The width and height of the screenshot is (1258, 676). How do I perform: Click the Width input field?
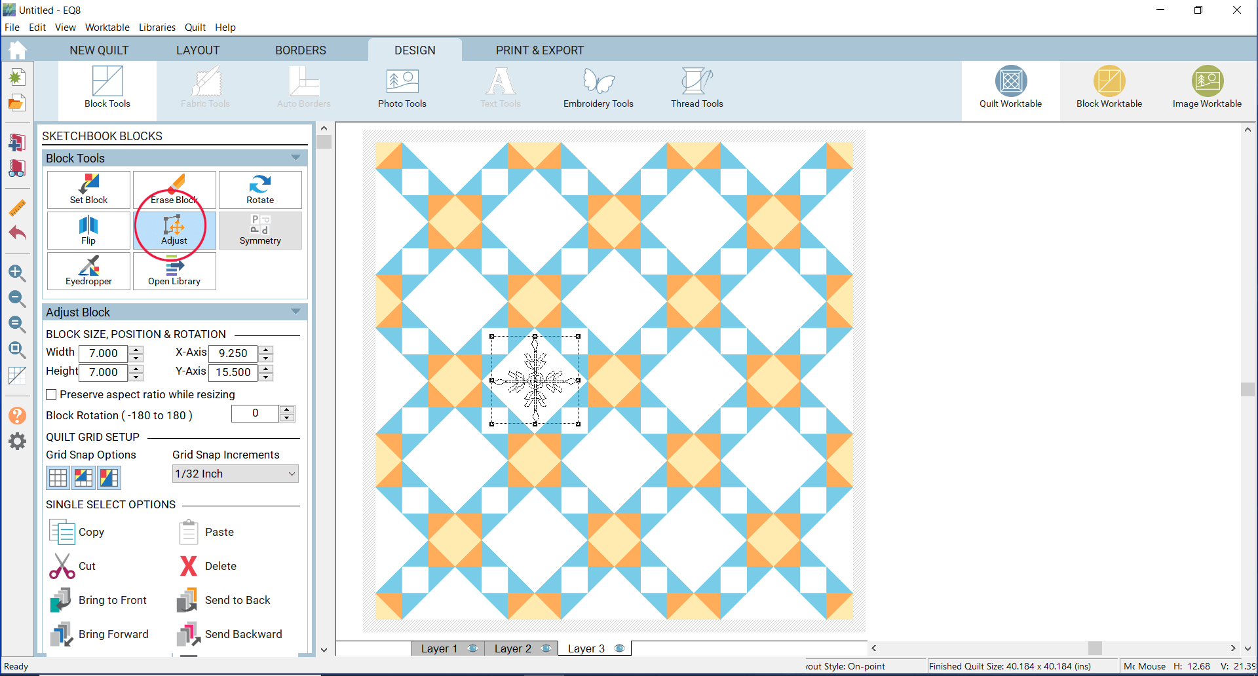(x=104, y=354)
